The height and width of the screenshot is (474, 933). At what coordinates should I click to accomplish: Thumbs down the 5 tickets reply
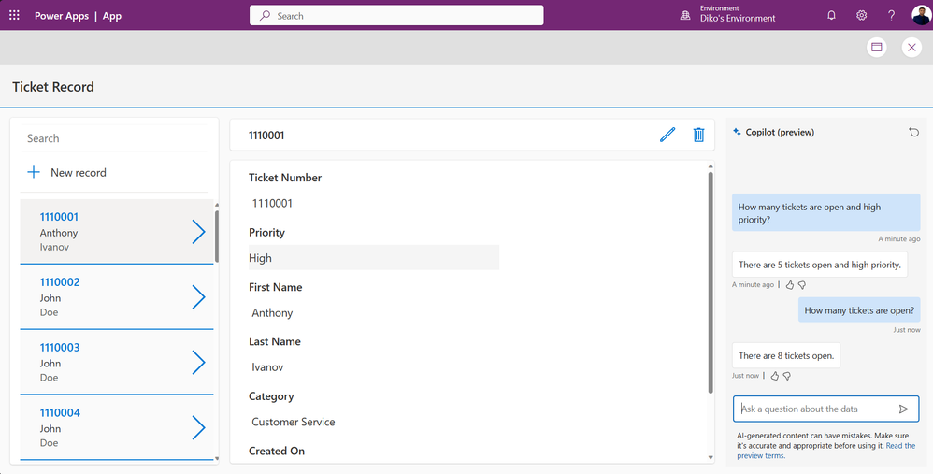click(802, 285)
